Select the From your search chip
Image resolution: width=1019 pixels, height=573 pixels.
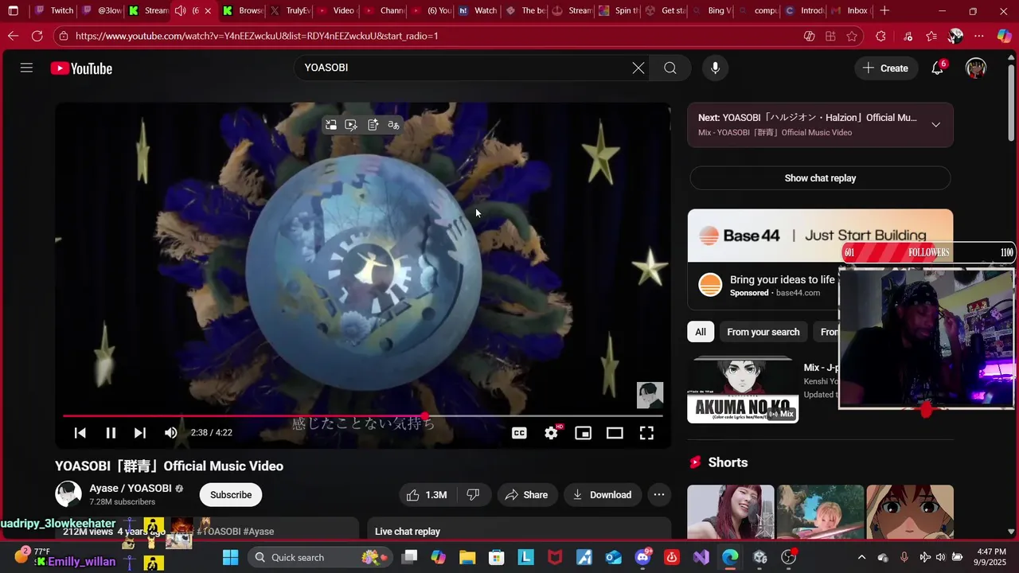763,332
